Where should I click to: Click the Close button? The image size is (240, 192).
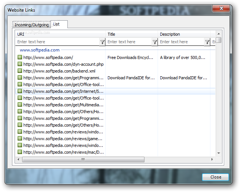tap(216, 177)
